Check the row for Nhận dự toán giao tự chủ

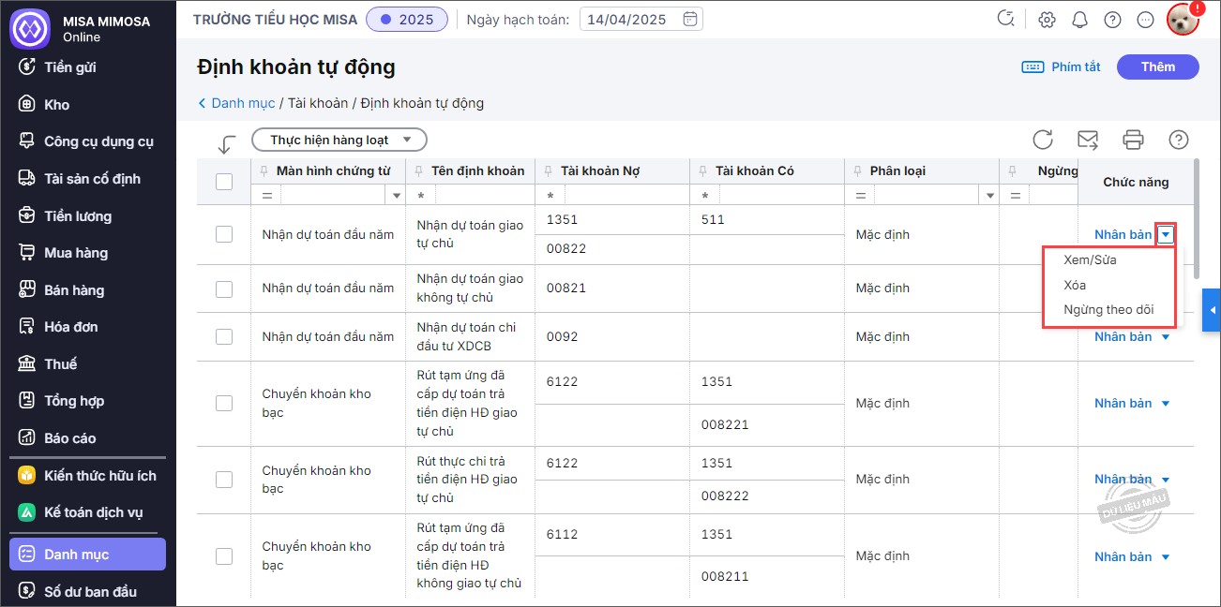pyautogui.click(x=224, y=234)
